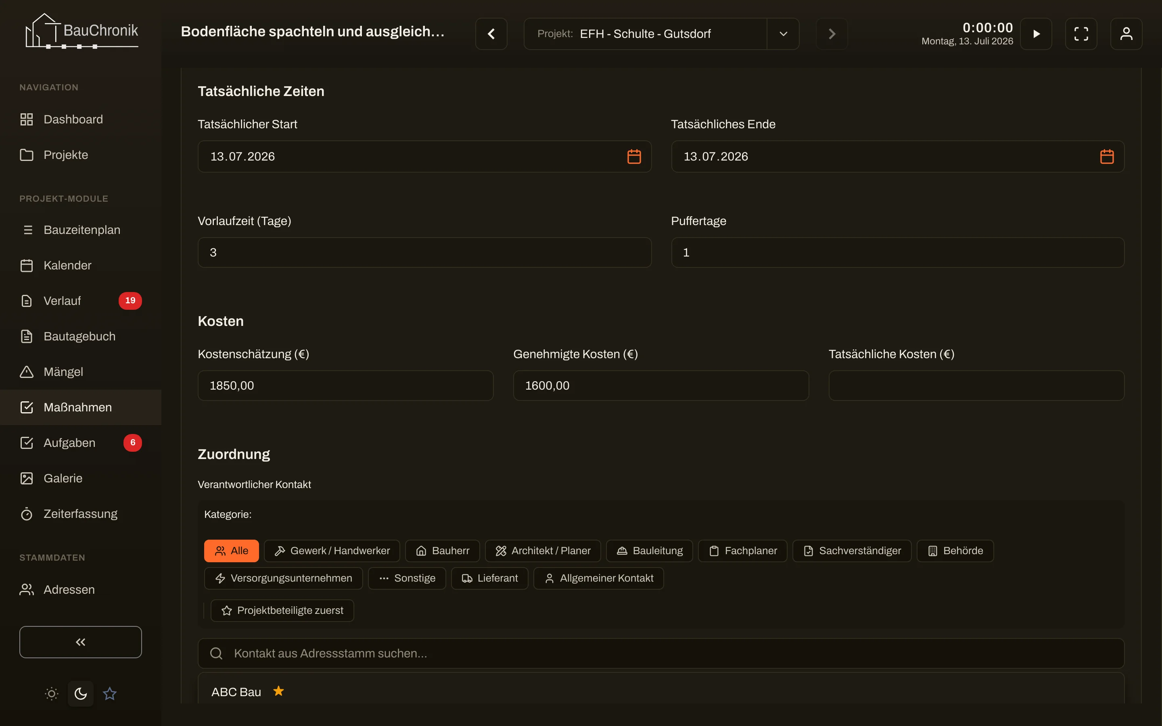The width and height of the screenshot is (1162, 726).
Task: Filter by Lieferant category
Action: coord(489,578)
